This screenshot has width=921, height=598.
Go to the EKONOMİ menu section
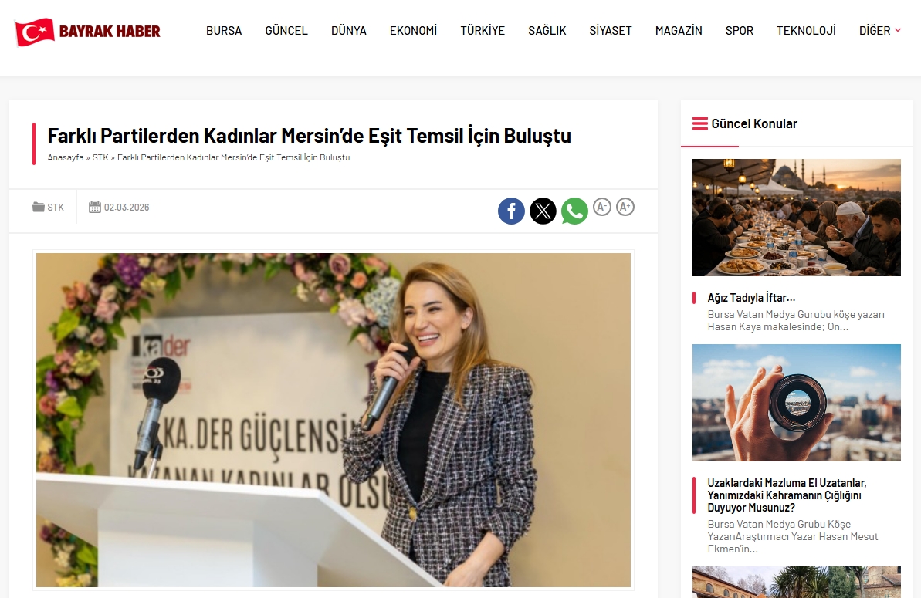(x=413, y=31)
